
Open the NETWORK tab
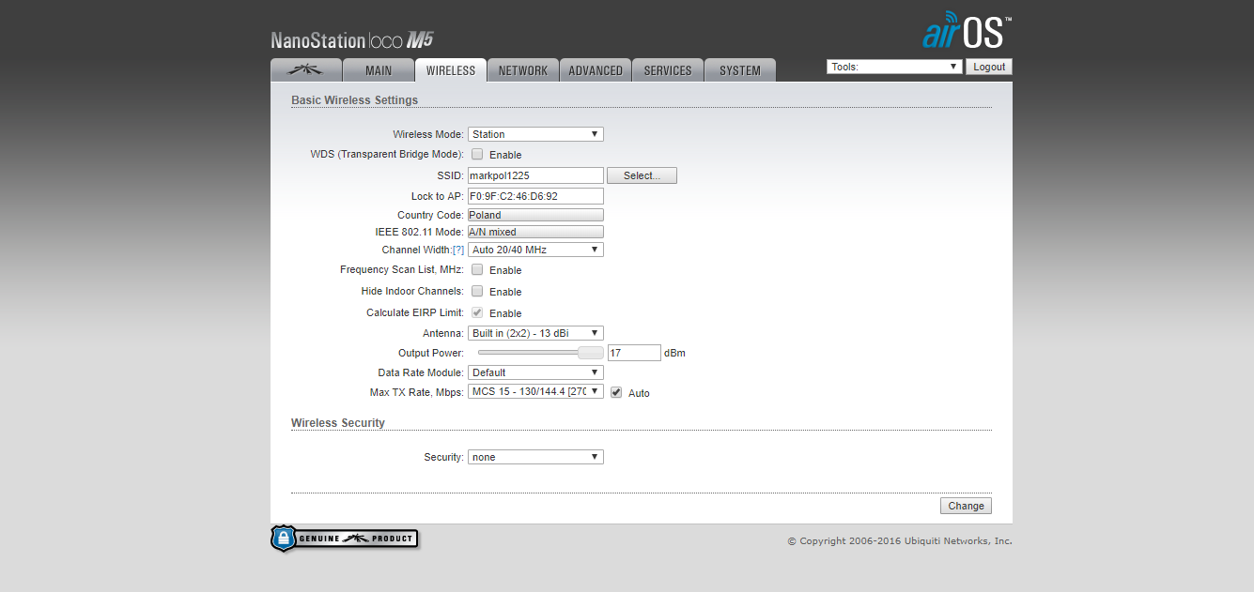click(523, 70)
